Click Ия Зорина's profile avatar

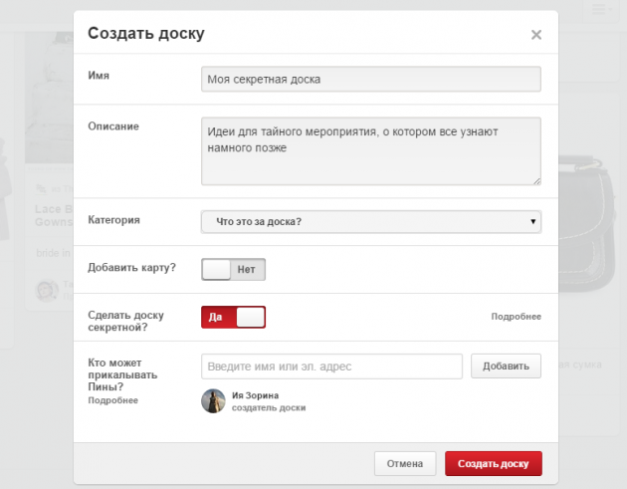click(x=213, y=400)
